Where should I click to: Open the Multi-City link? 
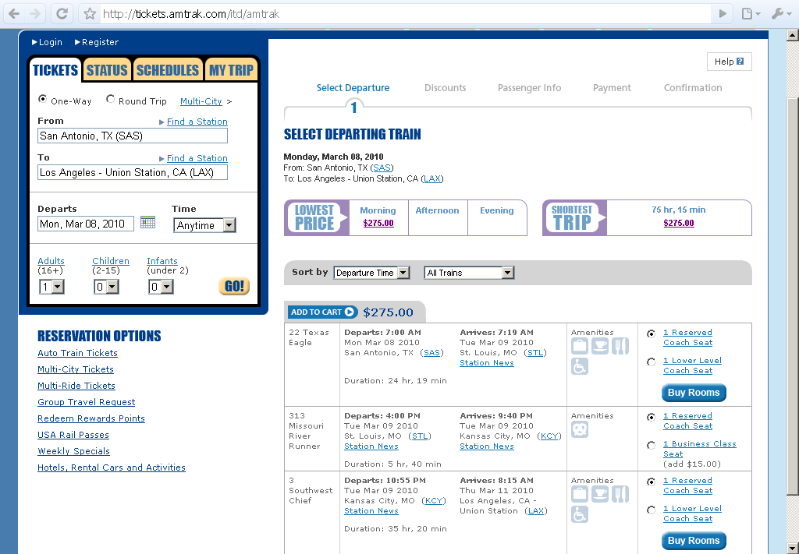(201, 101)
